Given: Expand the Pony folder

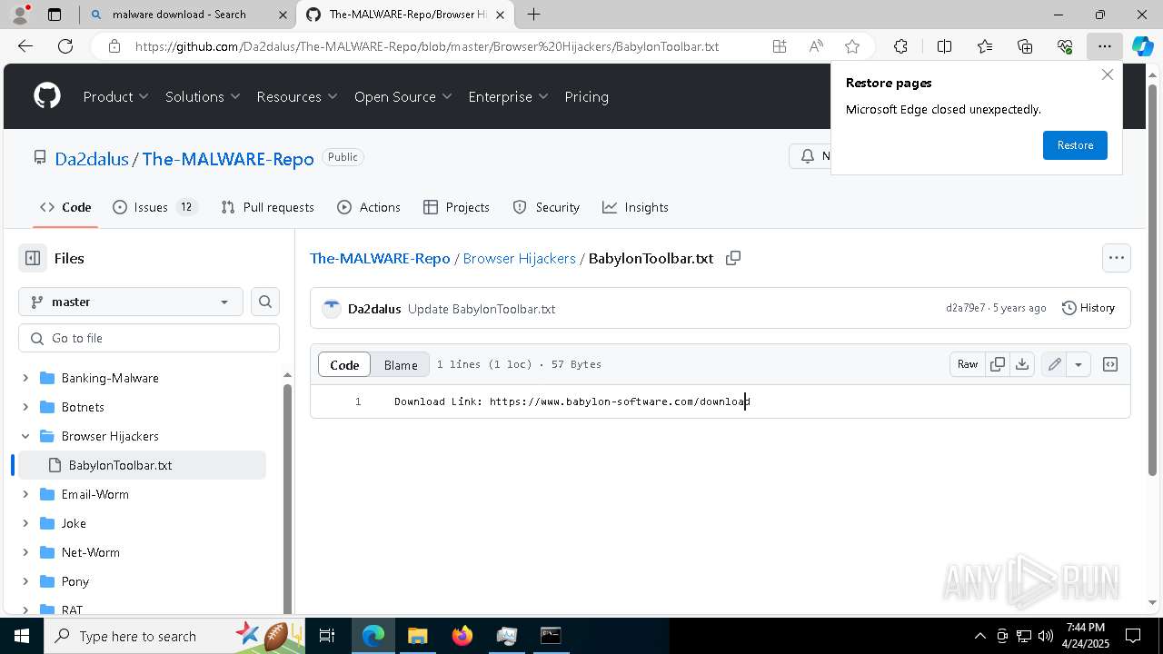Looking at the screenshot, I should click(25, 581).
